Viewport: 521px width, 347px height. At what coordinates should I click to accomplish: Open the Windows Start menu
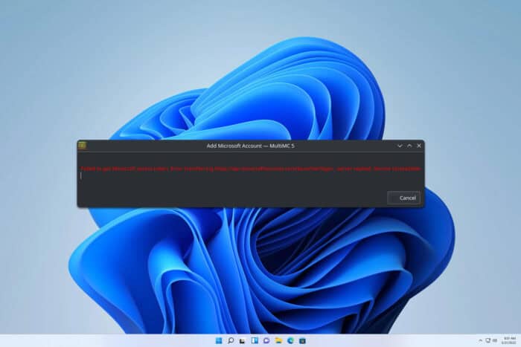(219, 341)
